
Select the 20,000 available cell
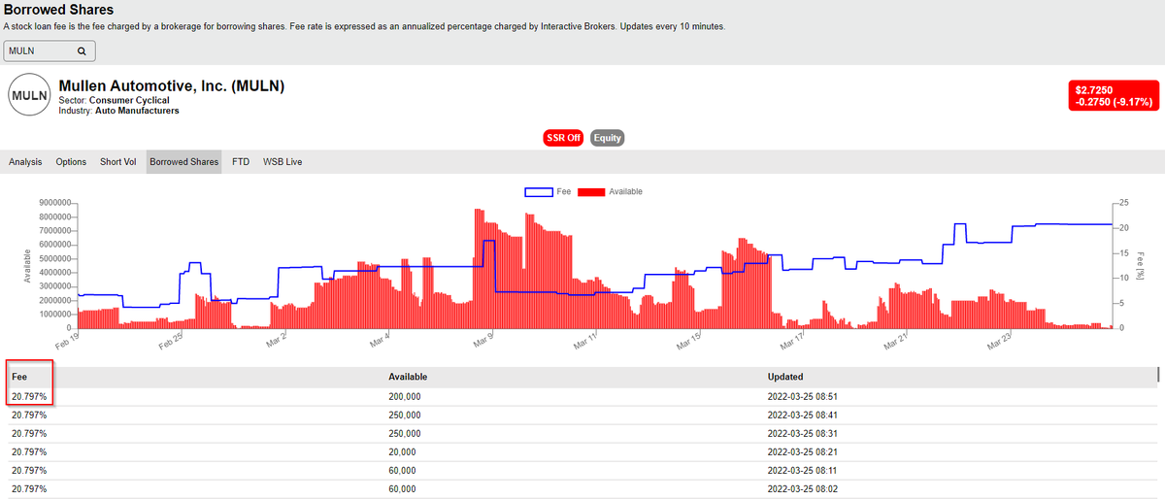pos(402,452)
